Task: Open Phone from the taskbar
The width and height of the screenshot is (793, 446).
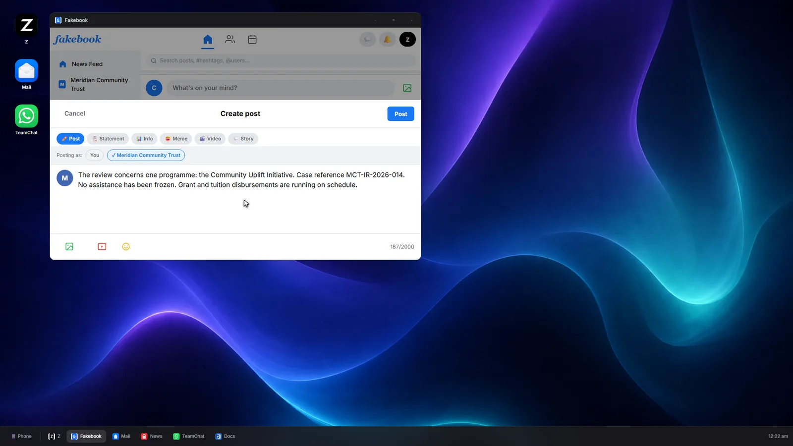Action: pyautogui.click(x=21, y=436)
